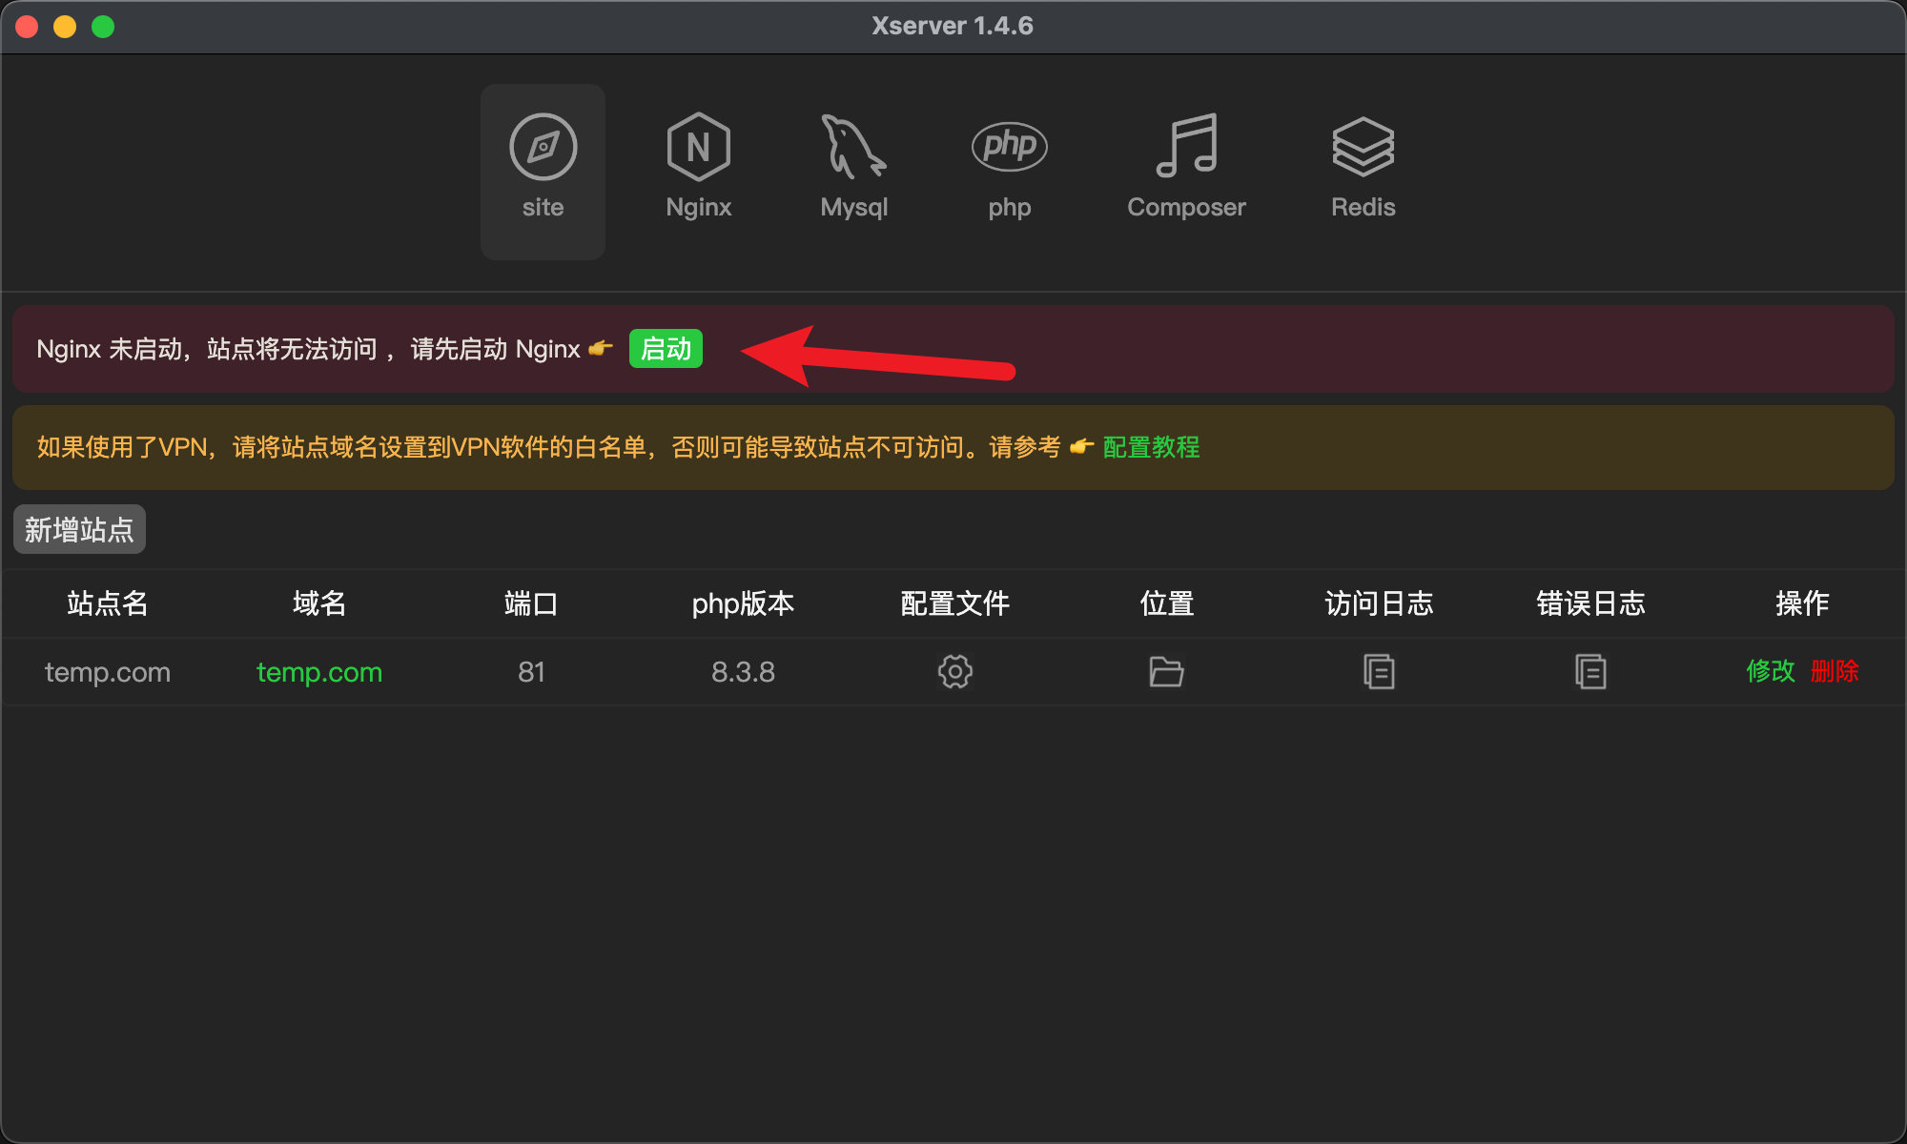Click the 端口 column header
The height and width of the screenshot is (1144, 1907).
pyautogui.click(x=531, y=603)
